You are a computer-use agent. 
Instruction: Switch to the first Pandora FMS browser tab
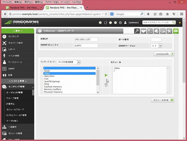[x=24, y=8]
